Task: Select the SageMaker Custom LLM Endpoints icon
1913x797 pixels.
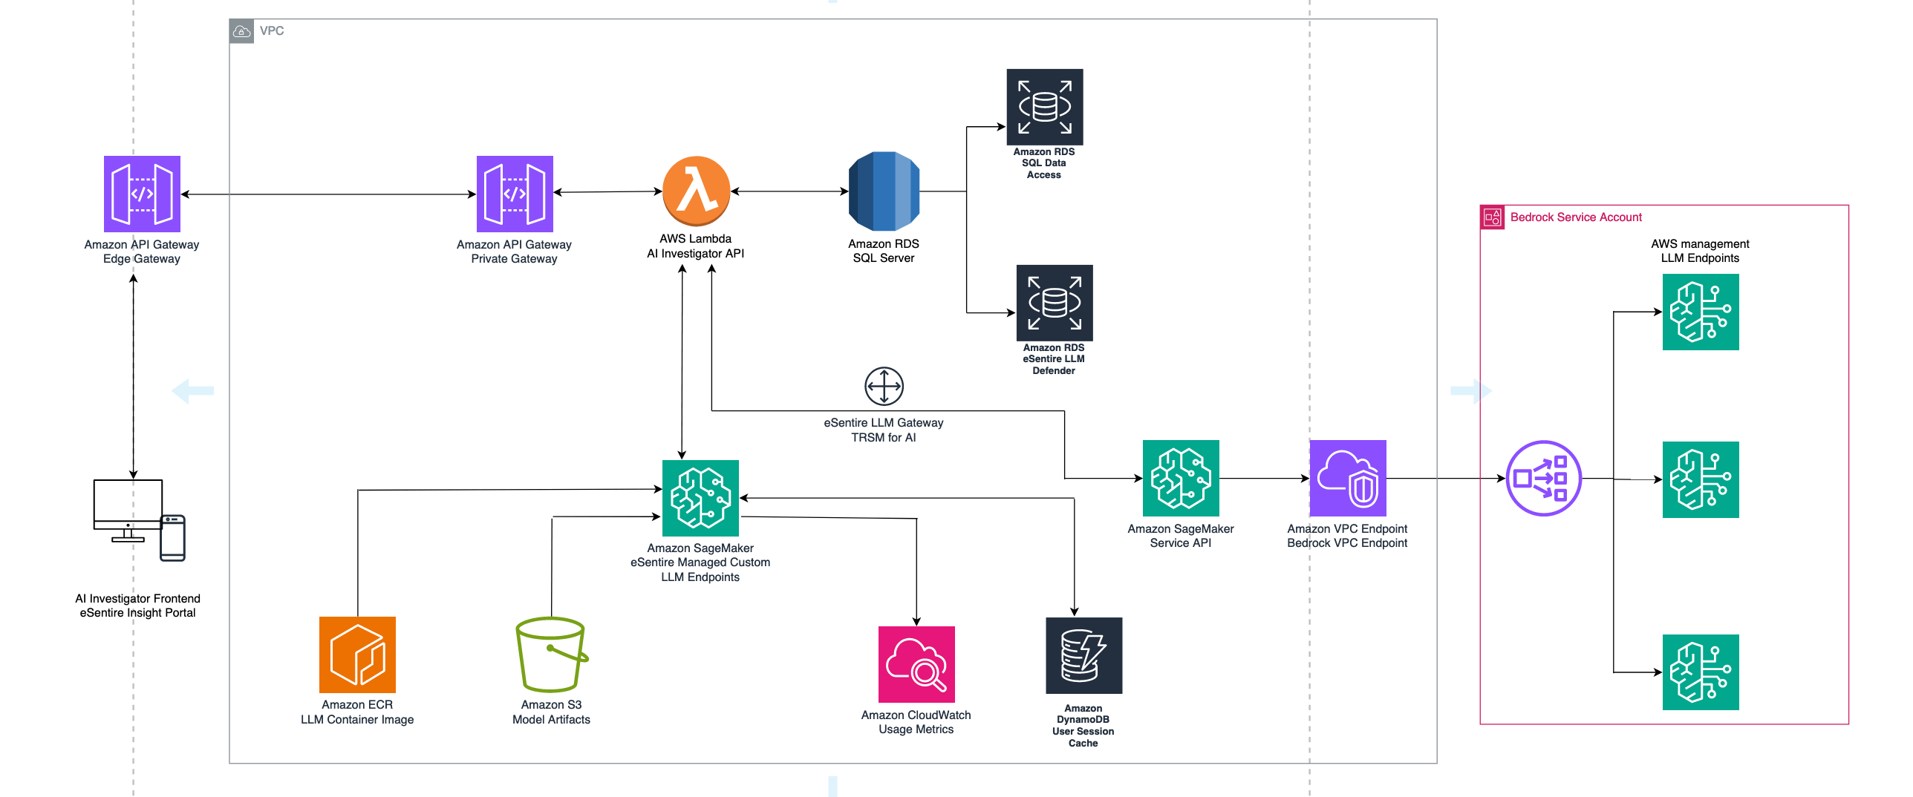Action: coord(700,498)
